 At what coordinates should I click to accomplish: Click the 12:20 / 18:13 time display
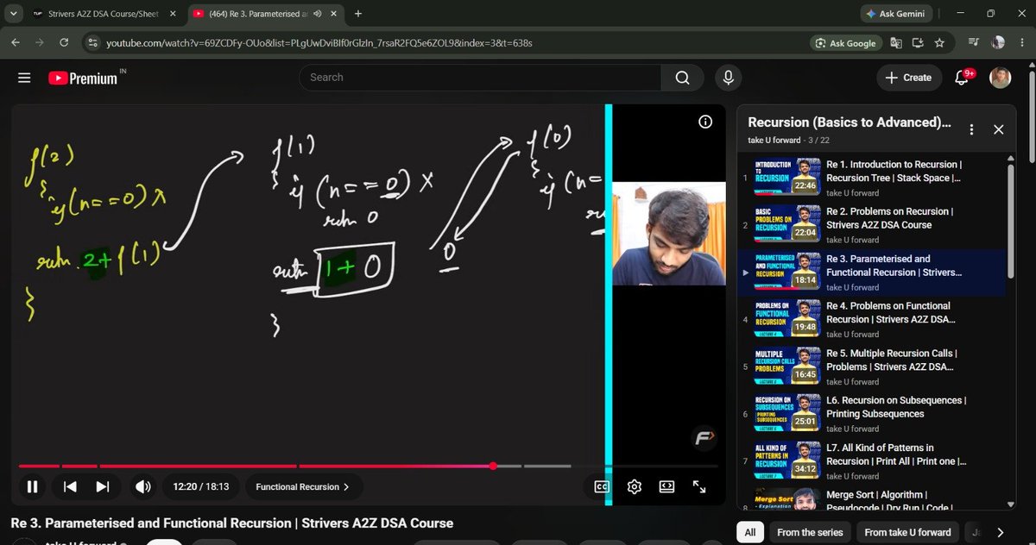coord(200,486)
